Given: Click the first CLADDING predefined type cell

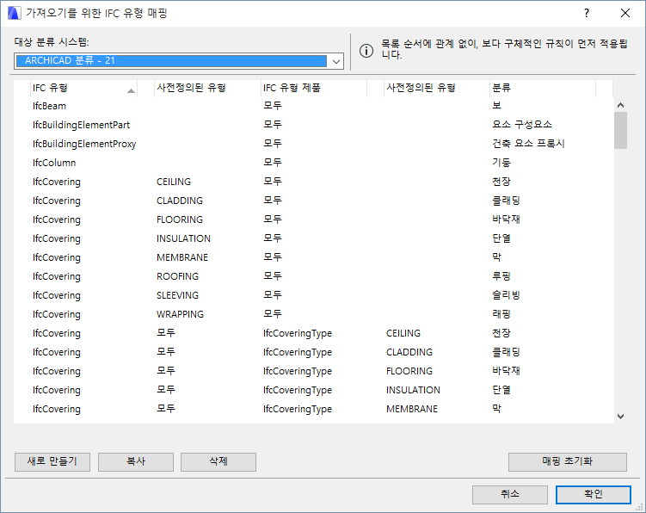Looking at the screenshot, I should (180, 201).
